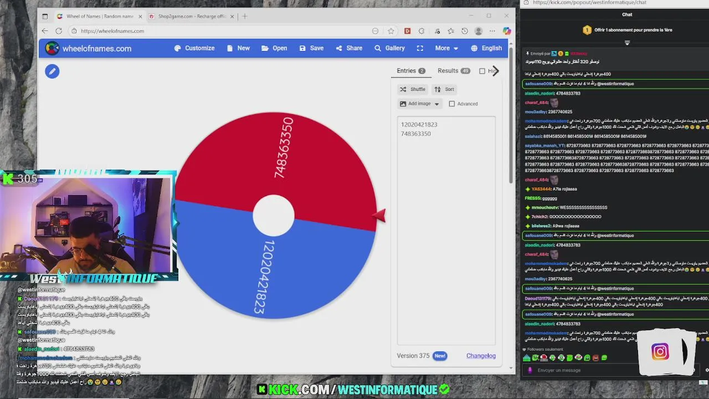
Task: Click the New wheel button
Action: point(238,48)
